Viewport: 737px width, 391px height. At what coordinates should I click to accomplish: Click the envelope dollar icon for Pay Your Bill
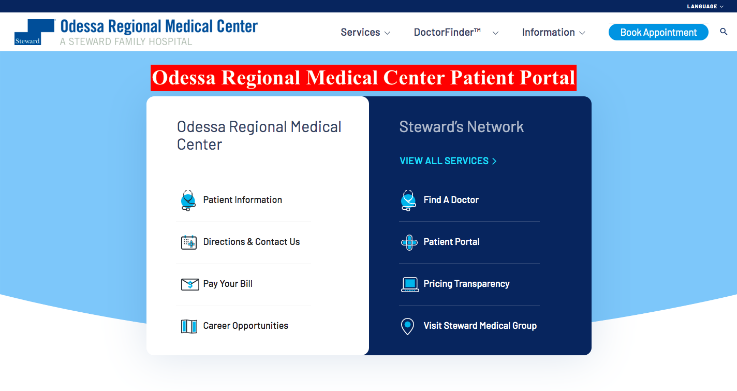pos(190,284)
